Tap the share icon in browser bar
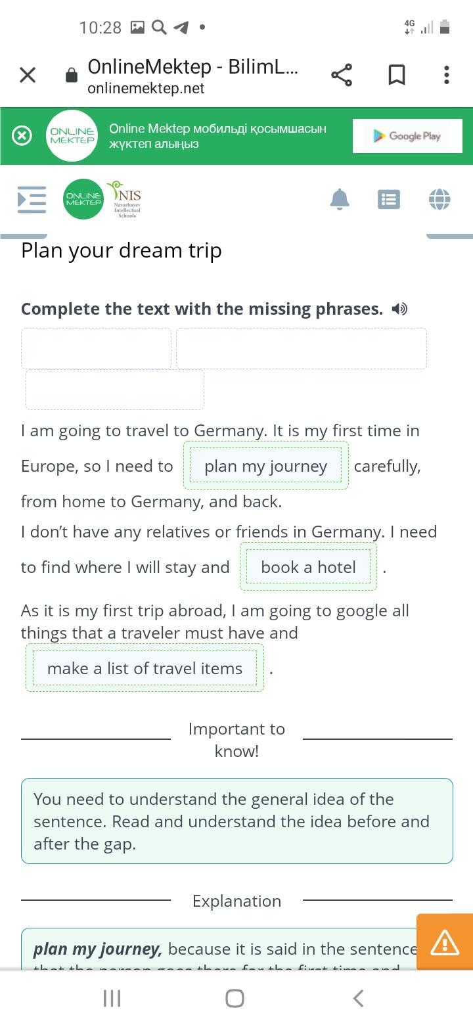Viewport: 473px width, 1025px height. (x=342, y=75)
